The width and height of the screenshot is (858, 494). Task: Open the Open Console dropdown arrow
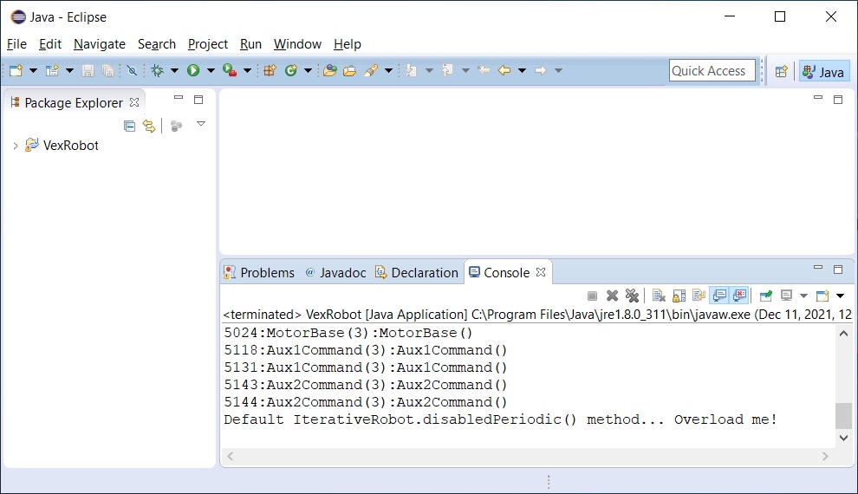click(841, 296)
